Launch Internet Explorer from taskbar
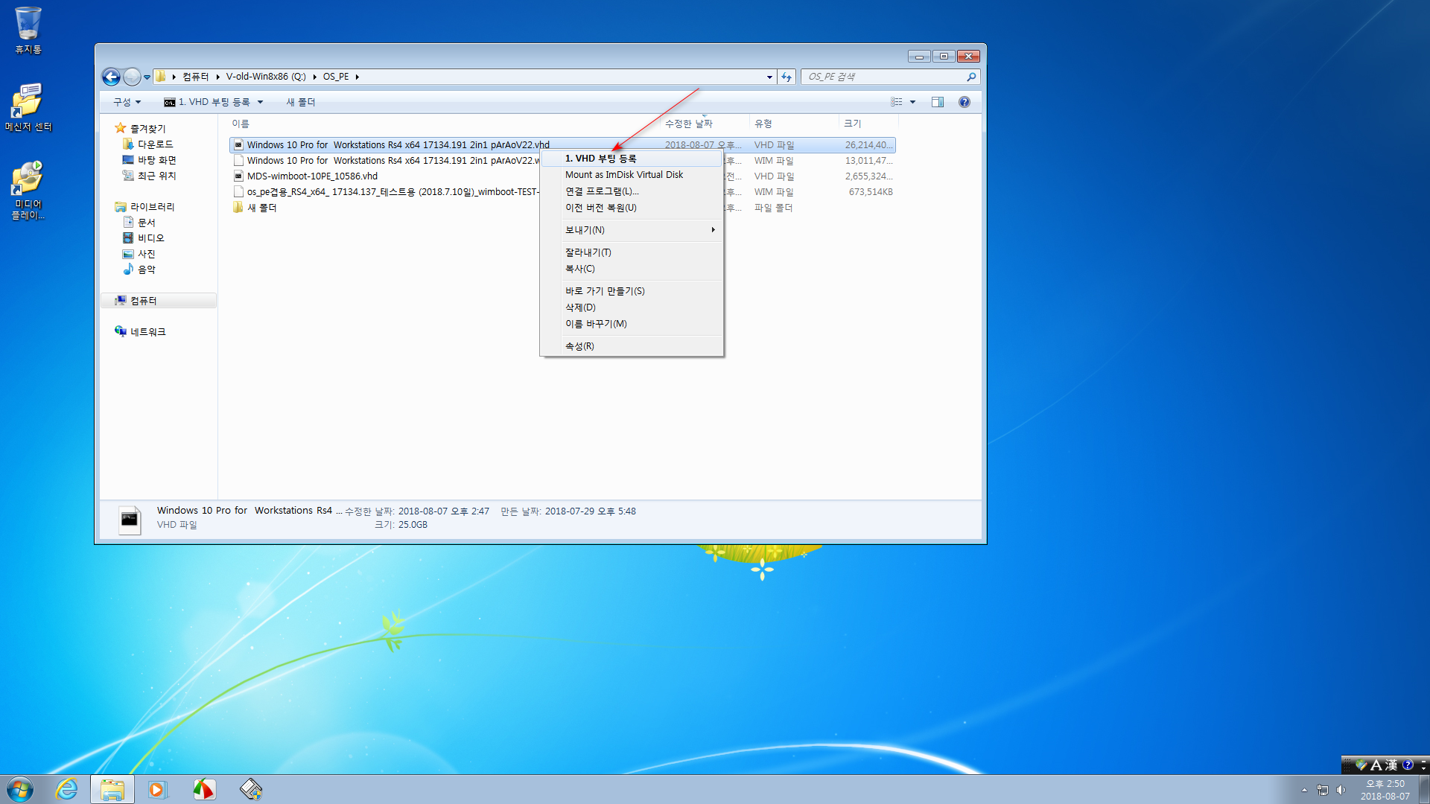 67,789
